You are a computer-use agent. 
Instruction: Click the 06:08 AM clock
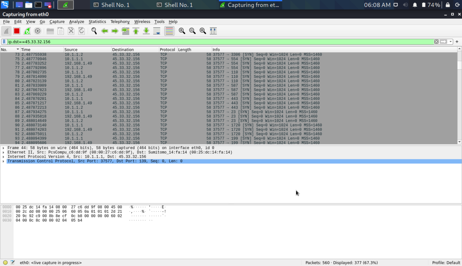tap(377, 5)
